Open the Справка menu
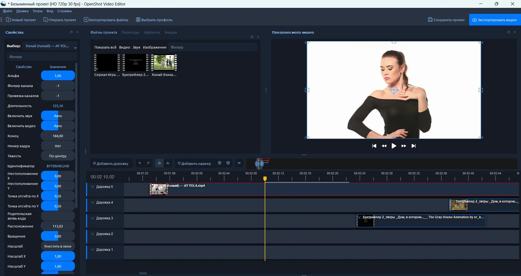The height and width of the screenshot is (276, 521). point(65,11)
